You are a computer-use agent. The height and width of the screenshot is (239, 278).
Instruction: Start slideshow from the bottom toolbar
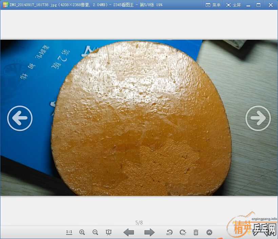tap(108, 232)
